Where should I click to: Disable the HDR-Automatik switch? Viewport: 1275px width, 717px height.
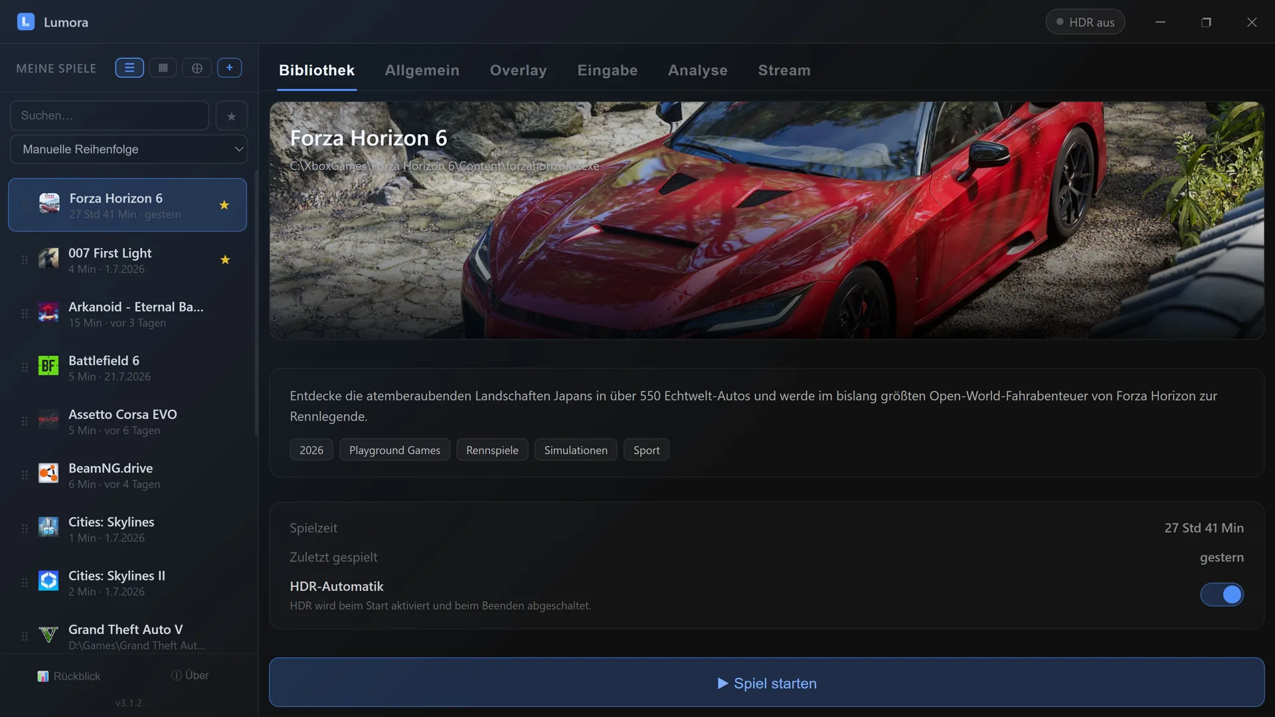coord(1222,594)
